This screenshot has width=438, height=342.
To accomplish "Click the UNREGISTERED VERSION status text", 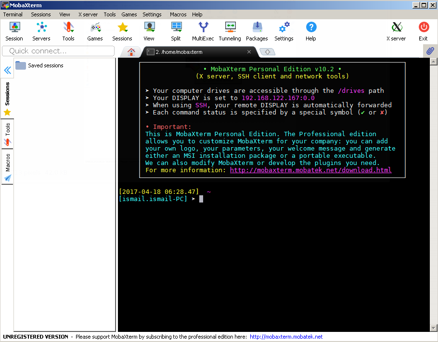I will (x=36, y=337).
